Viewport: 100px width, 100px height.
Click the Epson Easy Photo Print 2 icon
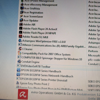click(x=18, y=83)
